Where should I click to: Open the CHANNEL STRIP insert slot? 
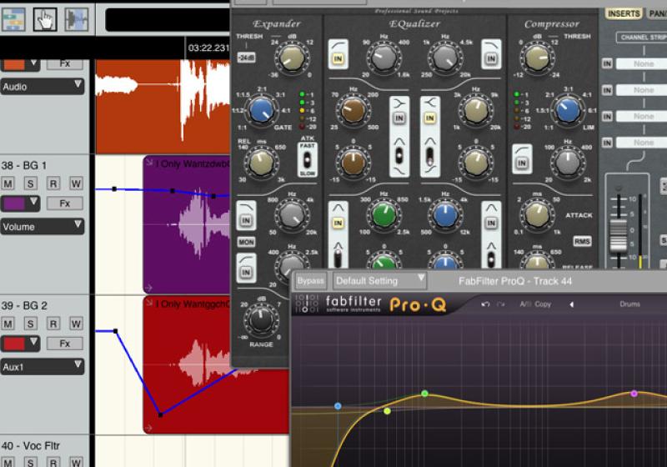[x=641, y=38]
